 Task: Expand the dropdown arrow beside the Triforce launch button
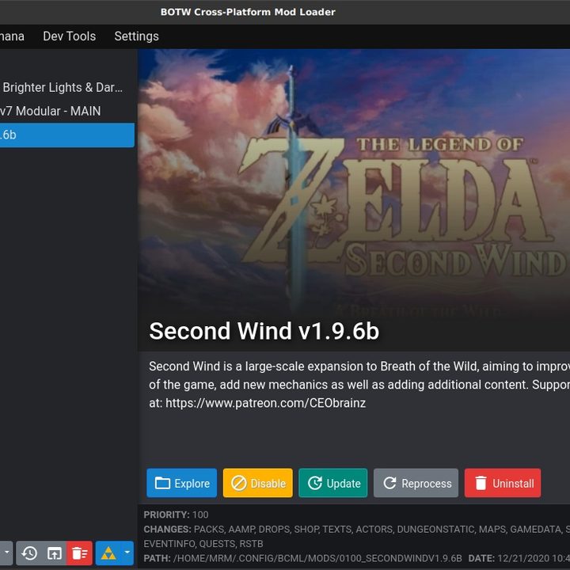tap(127, 553)
